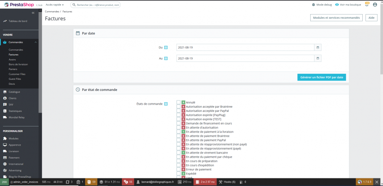Click the 1.7.6.9 version in debug bar
383x186 pixels.
(x=365, y=182)
